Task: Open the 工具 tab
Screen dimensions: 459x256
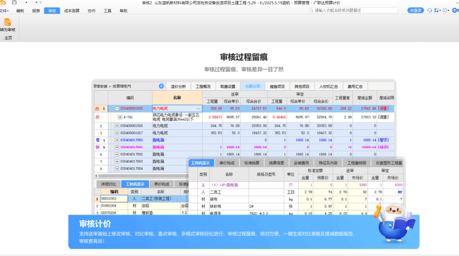Action: (x=108, y=11)
